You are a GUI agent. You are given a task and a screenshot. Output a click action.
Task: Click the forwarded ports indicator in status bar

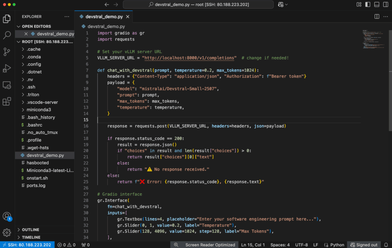86,245
